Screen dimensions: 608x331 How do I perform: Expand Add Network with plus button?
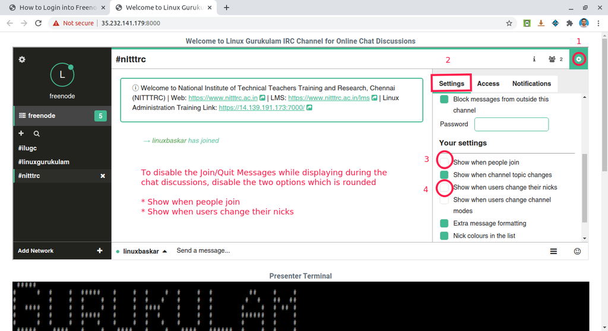(100, 251)
